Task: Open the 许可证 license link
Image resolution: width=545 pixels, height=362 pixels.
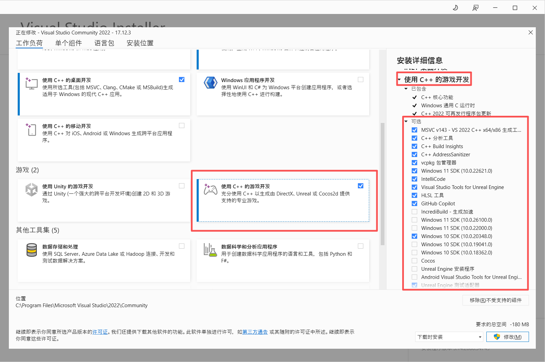Action: coord(100,332)
